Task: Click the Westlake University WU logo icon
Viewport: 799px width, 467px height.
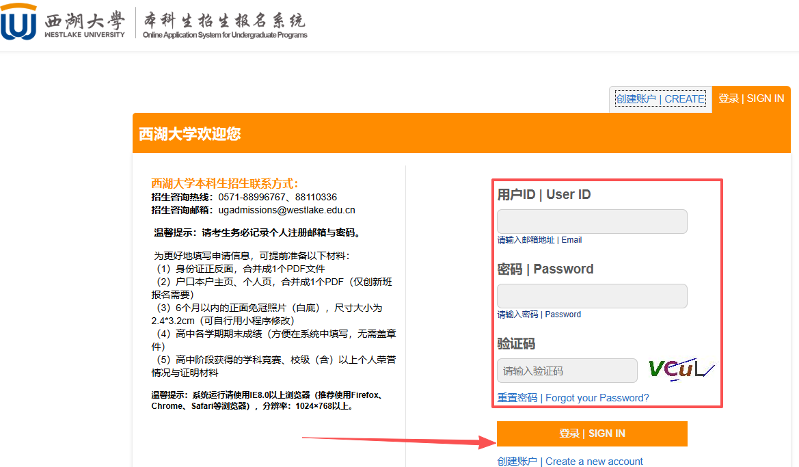Action: pos(18,22)
